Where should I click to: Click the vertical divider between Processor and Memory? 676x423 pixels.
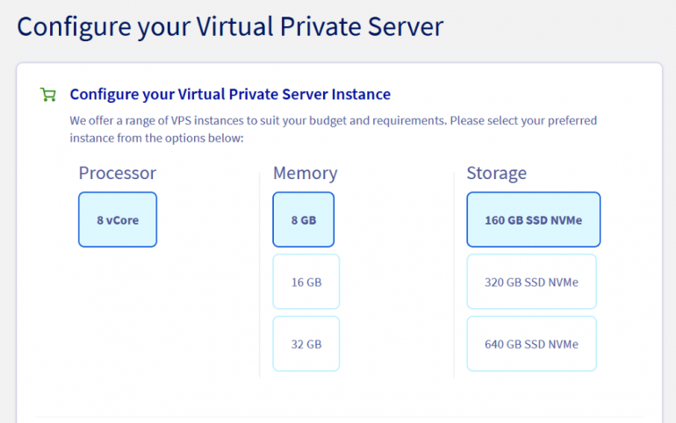click(x=260, y=274)
